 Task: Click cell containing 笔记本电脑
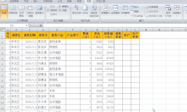point(57,74)
